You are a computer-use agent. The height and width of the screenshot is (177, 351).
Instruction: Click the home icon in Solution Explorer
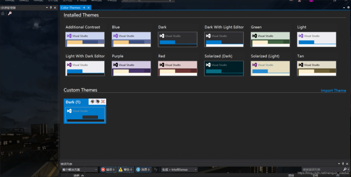[3, 14]
